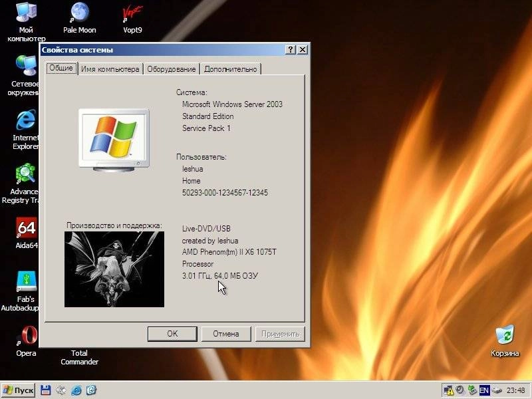Click the AMD Phenom II X6 1075T text
Viewport: 532px width, 399px height.
229,252
